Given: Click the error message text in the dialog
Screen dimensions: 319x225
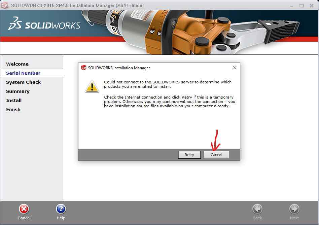Looking at the screenshot, I should [x=168, y=84].
